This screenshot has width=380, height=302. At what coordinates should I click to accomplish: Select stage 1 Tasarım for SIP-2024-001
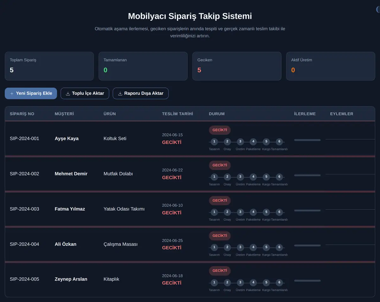(x=214, y=142)
